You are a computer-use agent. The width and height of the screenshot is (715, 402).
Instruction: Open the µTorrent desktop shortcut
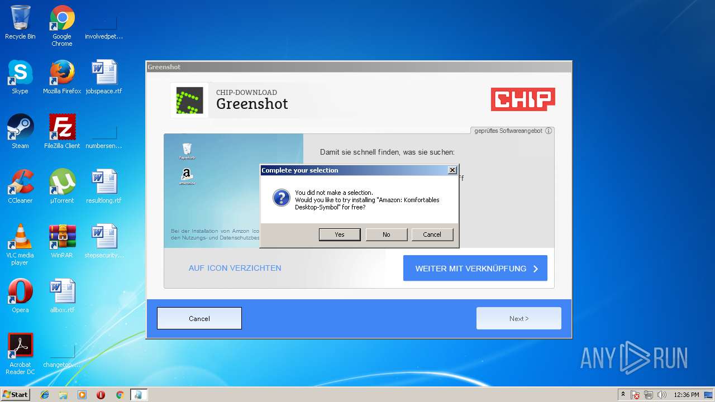click(62, 186)
